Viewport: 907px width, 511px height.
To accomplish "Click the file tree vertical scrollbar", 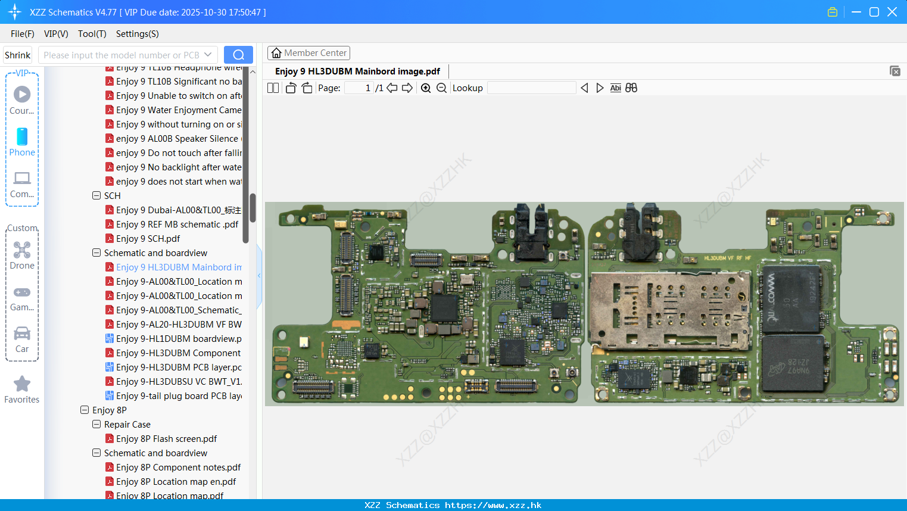I will (253, 208).
